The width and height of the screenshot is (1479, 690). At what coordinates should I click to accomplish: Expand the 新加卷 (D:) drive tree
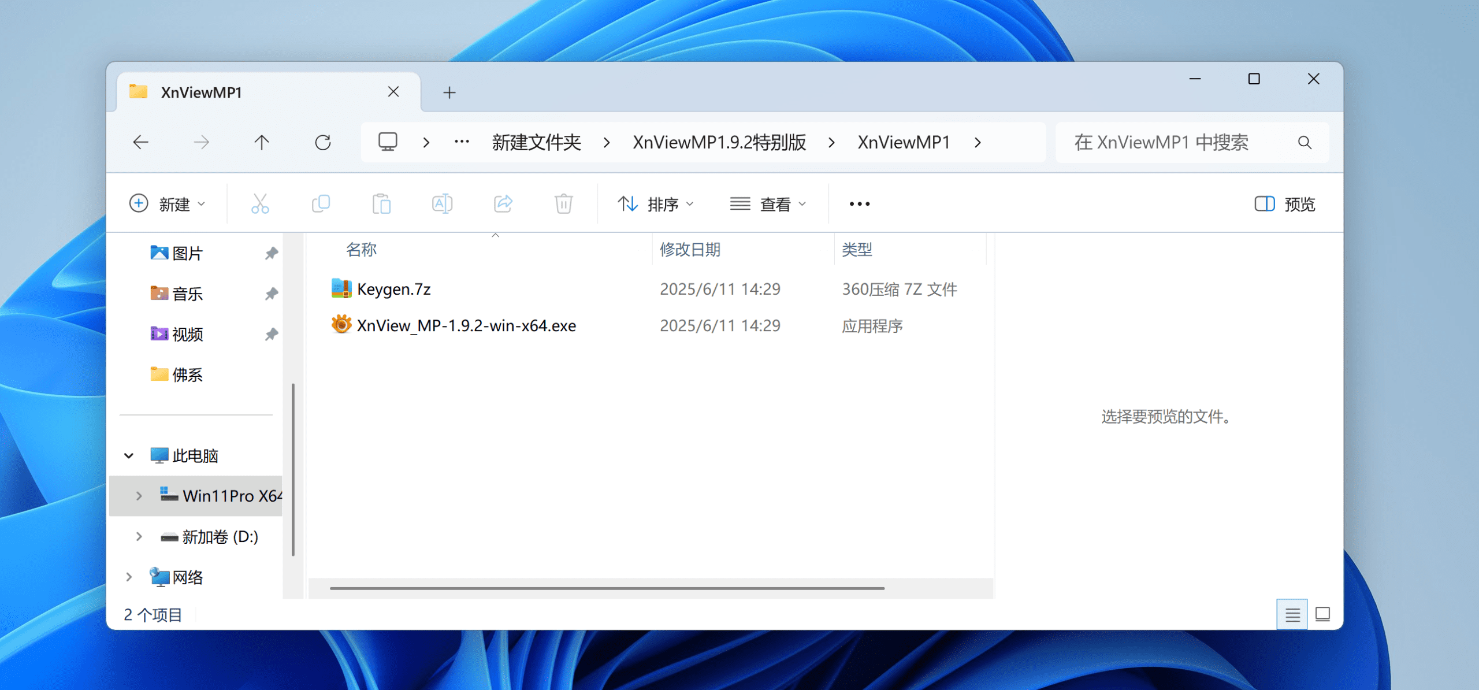pos(139,536)
